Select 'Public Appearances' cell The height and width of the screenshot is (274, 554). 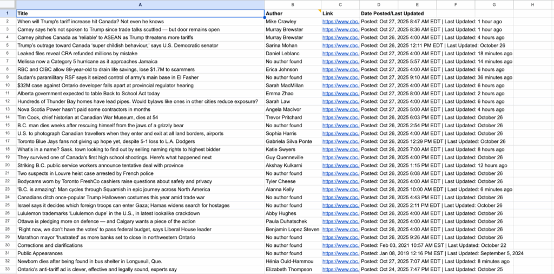coord(140,253)
